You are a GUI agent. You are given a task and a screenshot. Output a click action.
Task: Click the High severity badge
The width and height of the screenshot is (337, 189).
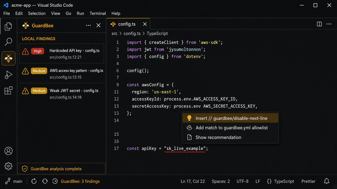pyautogui.click(x=38, y=51)
